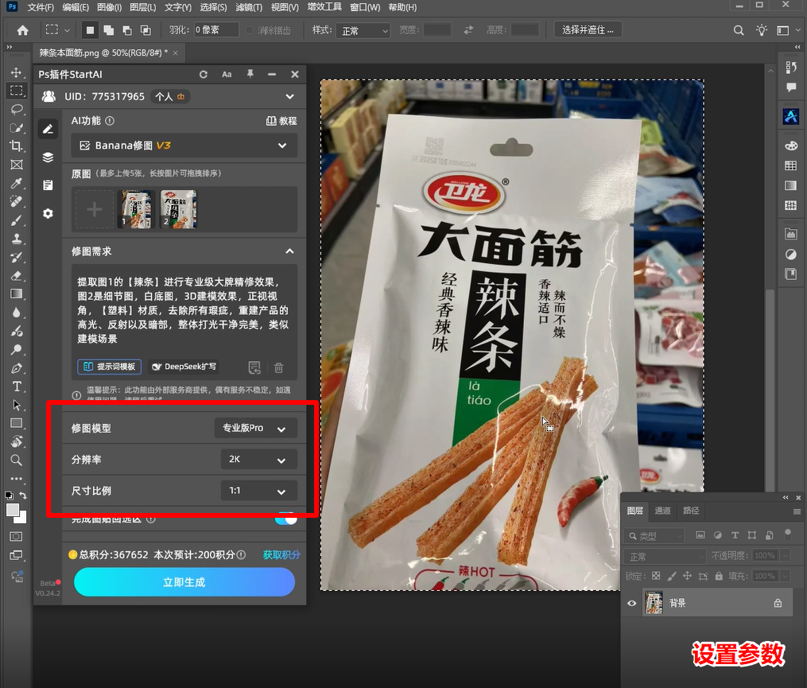Select the Lasso tool

coord(17,109)
